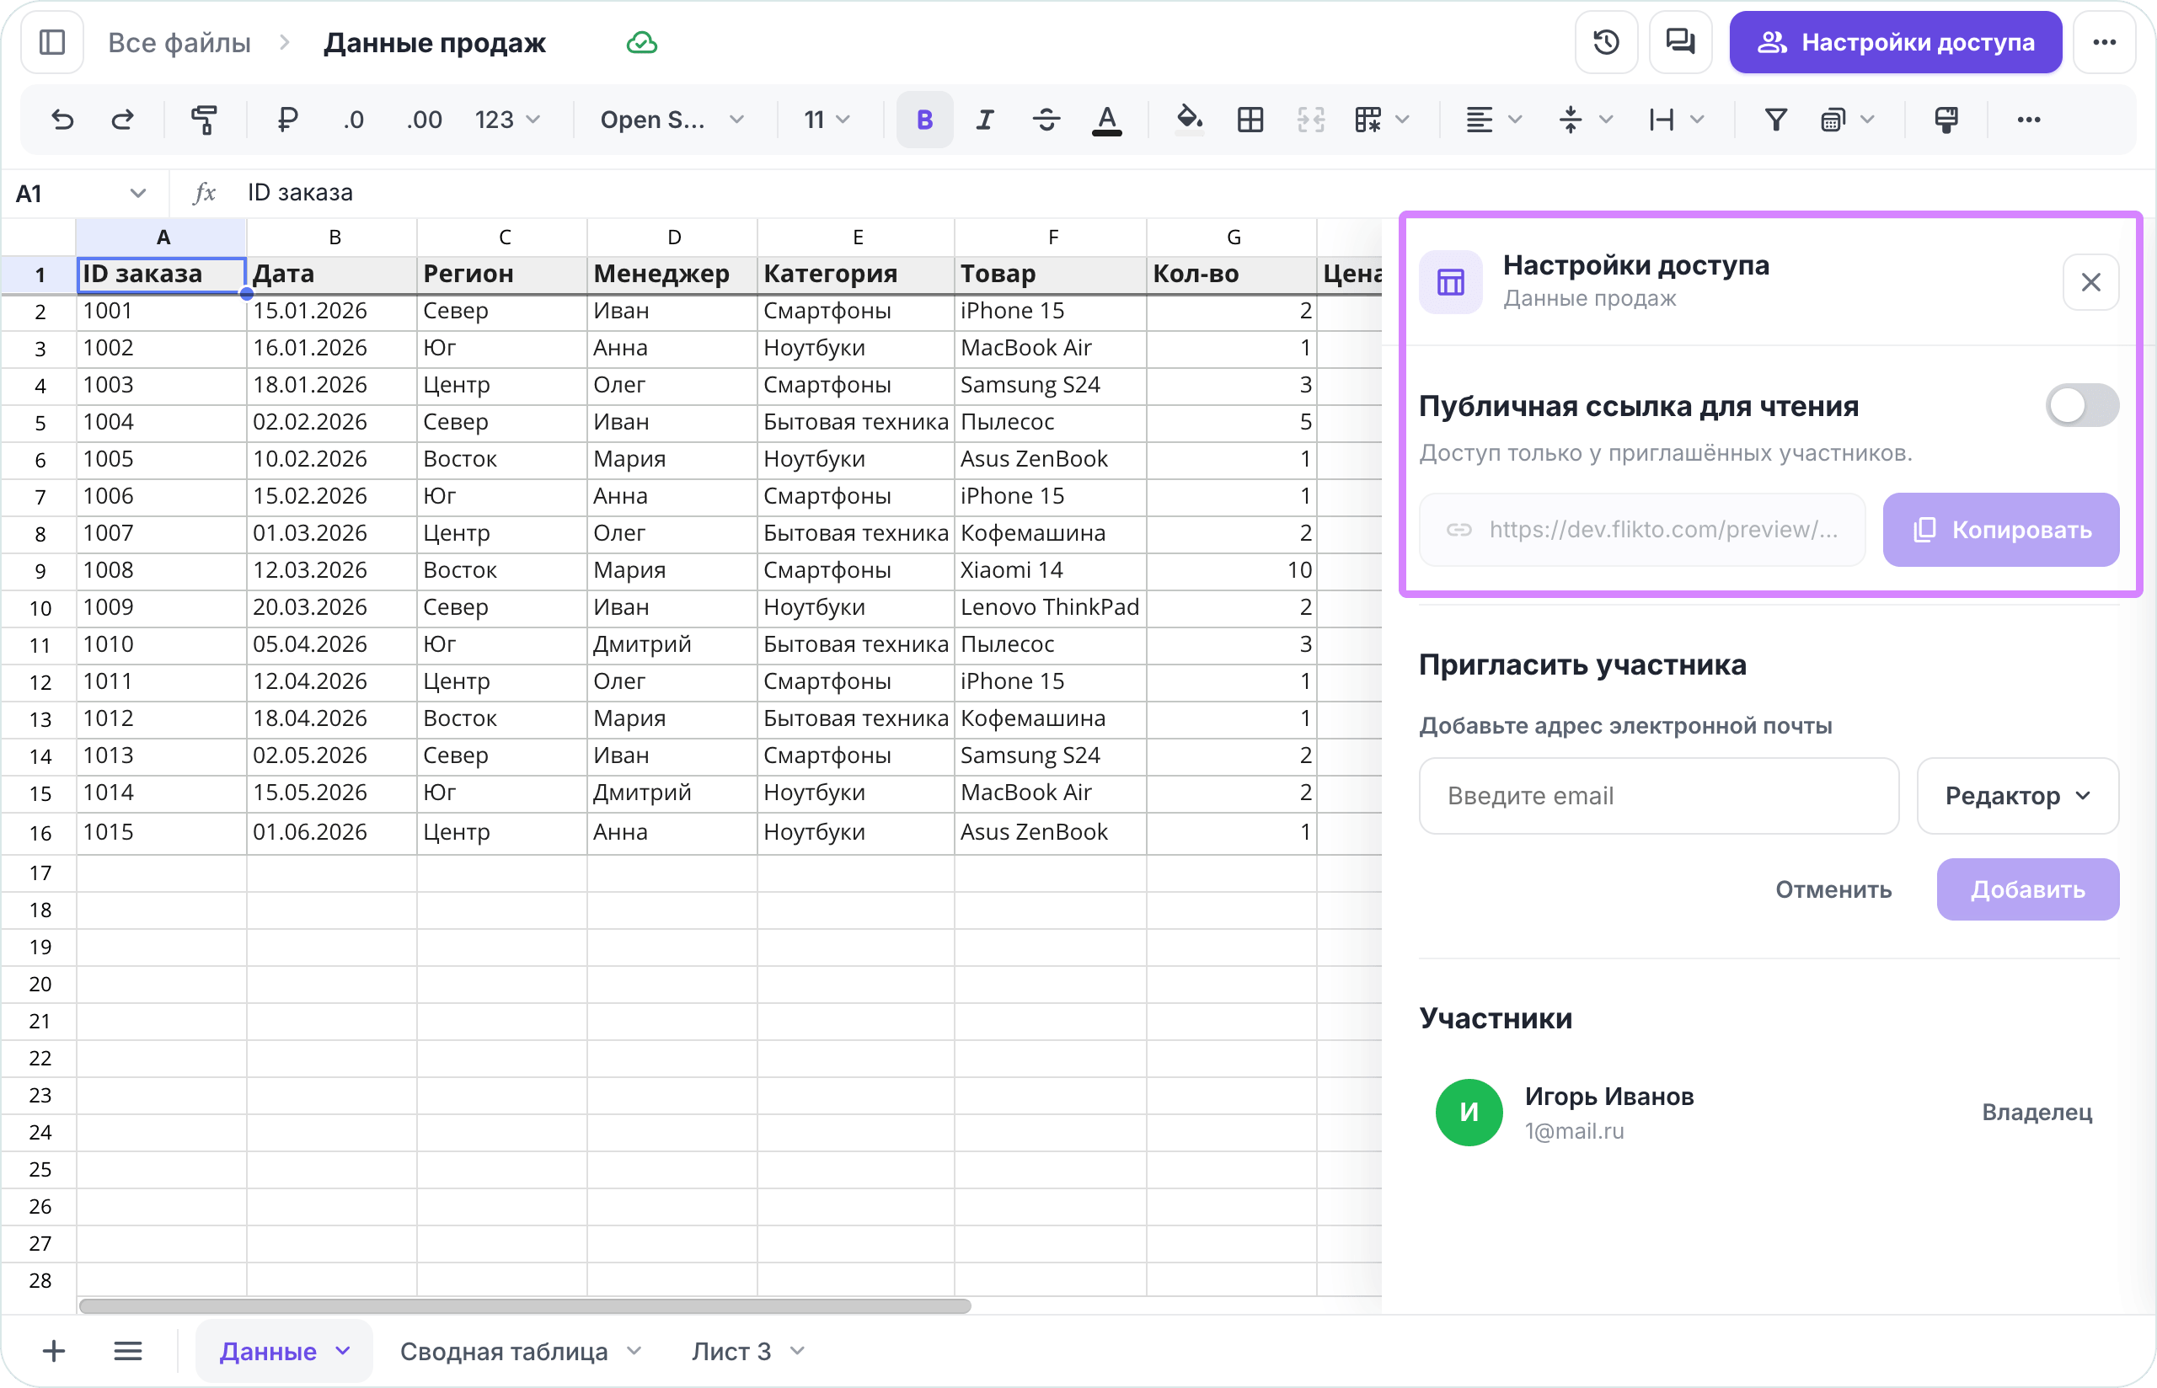2157x1388 pixels.
Task: Apply ruble currency format
Action: point(287,120)
